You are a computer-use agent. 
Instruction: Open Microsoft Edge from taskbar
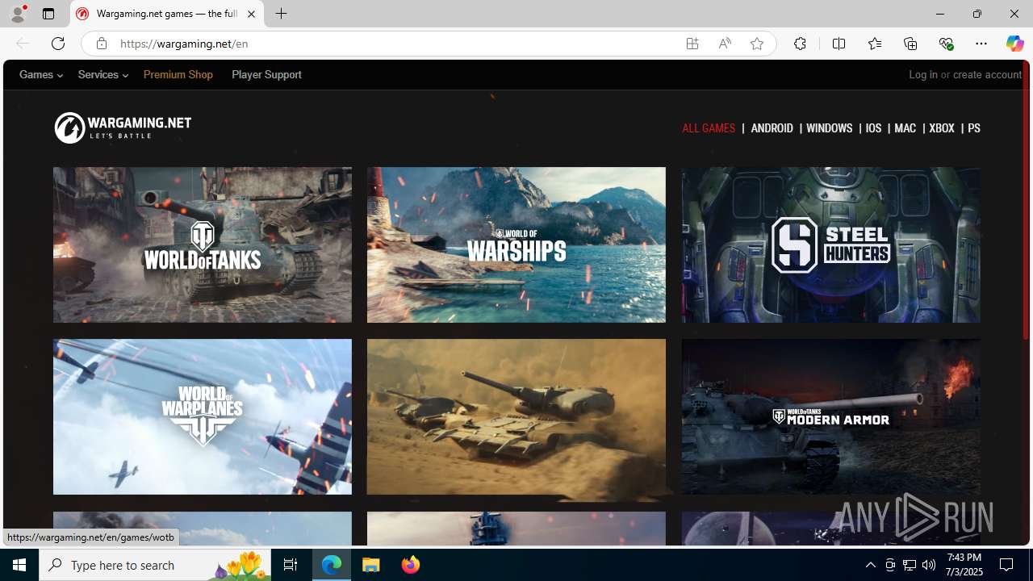[332, 565]
